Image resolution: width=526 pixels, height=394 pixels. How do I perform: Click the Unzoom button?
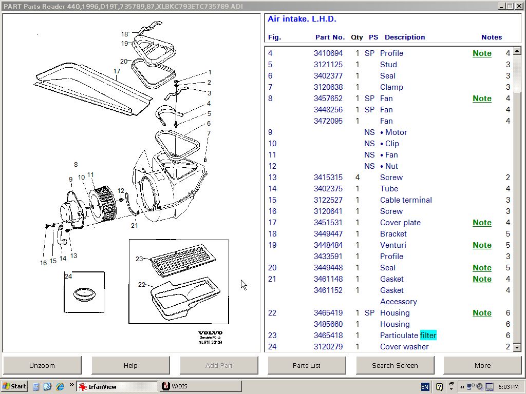click(x=42, y=365)
